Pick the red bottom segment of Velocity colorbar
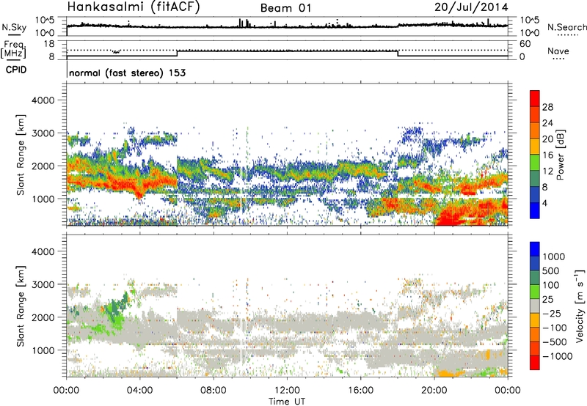 pyautogui.click(x=535, y=363)
